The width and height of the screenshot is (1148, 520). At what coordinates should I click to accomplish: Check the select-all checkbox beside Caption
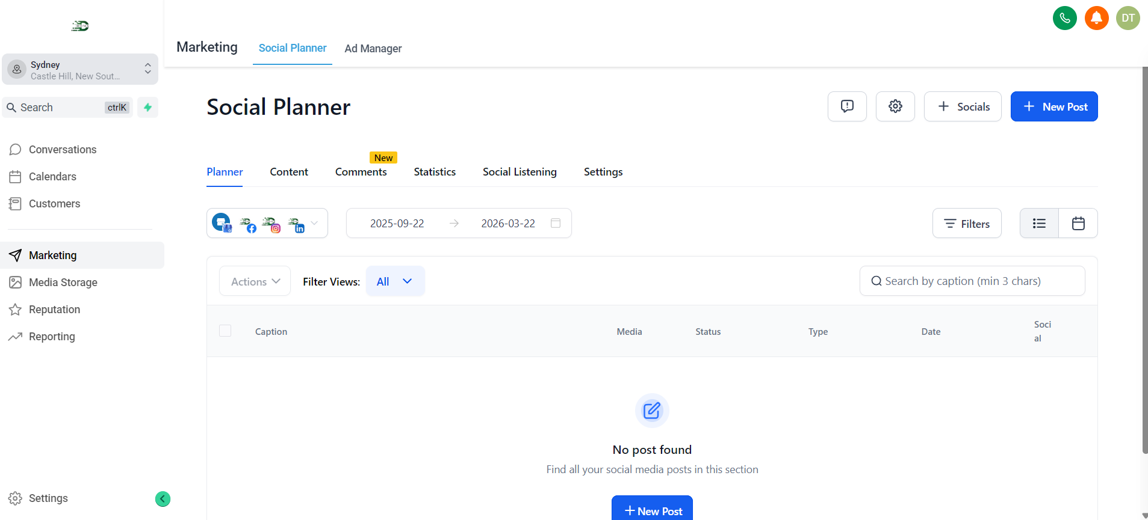point(225,331)
